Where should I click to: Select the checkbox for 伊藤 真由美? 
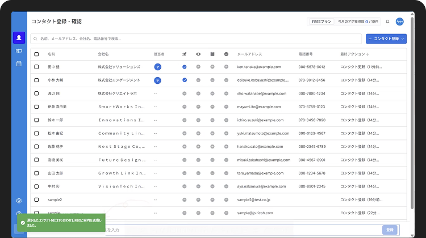[36, 107]
